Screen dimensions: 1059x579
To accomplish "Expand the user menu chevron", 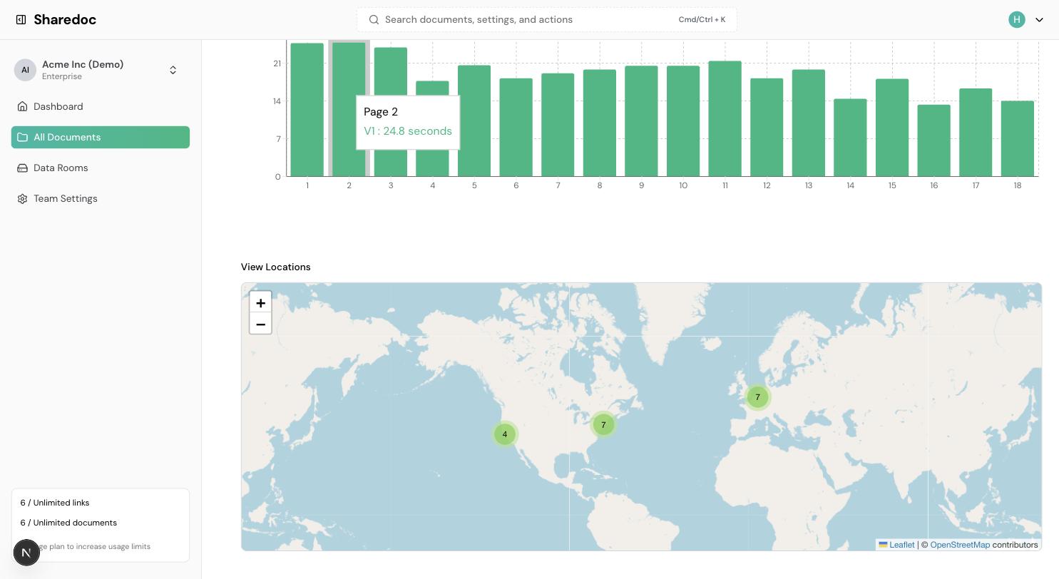I will pyautogui.click(x=1039, y=20).
